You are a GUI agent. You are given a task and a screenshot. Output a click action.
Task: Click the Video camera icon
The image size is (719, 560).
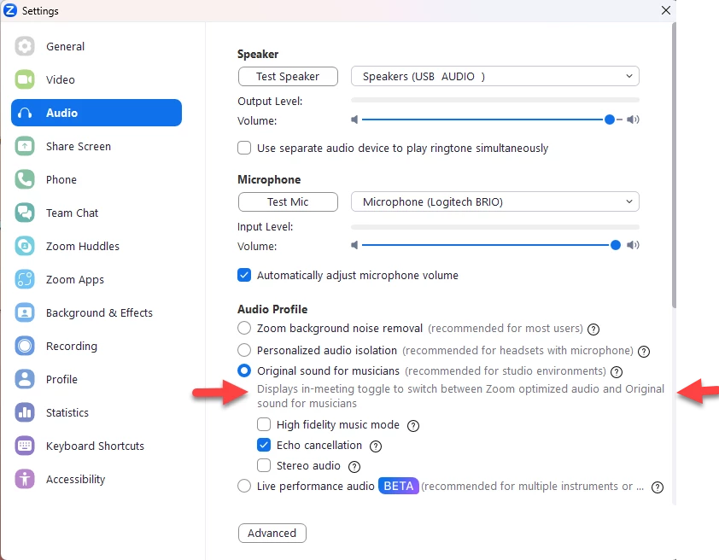pyautogui.click(x=24, y=79)
